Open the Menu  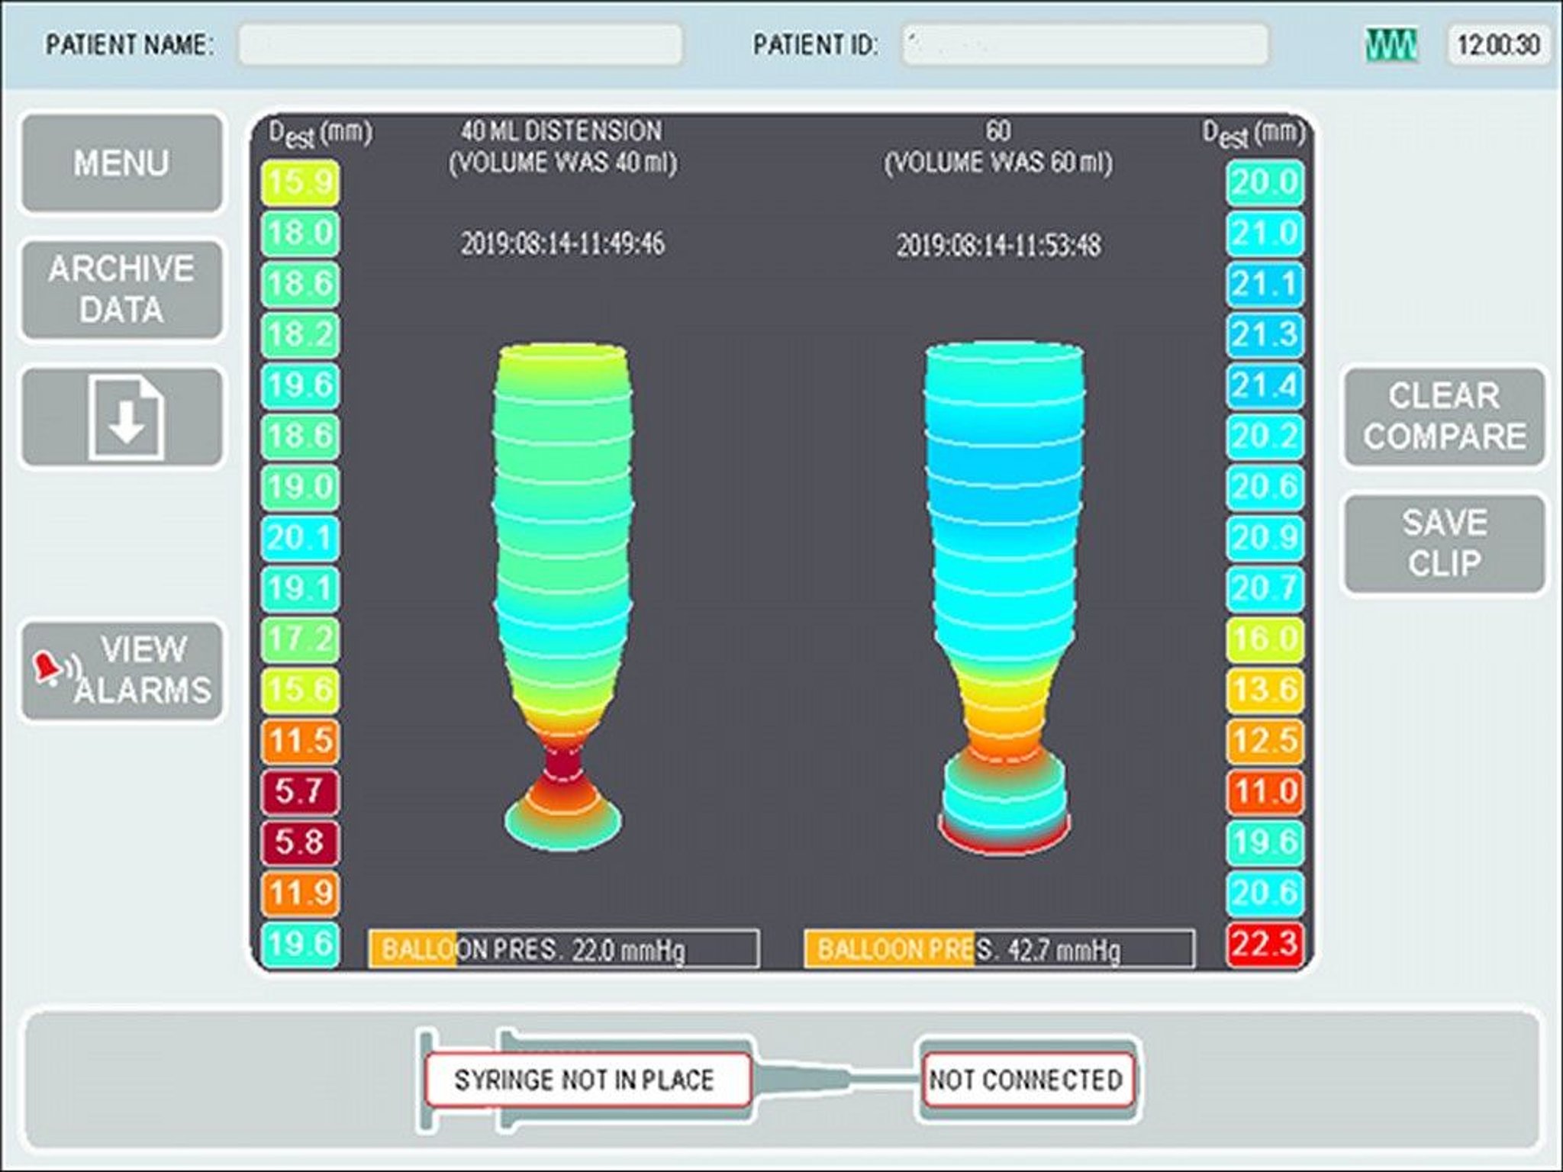pos(121,162)
